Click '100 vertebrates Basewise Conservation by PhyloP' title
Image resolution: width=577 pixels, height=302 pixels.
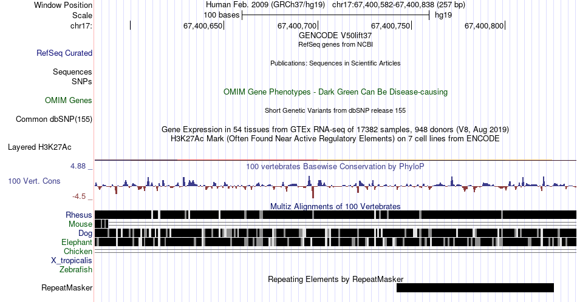coord(335,166)
